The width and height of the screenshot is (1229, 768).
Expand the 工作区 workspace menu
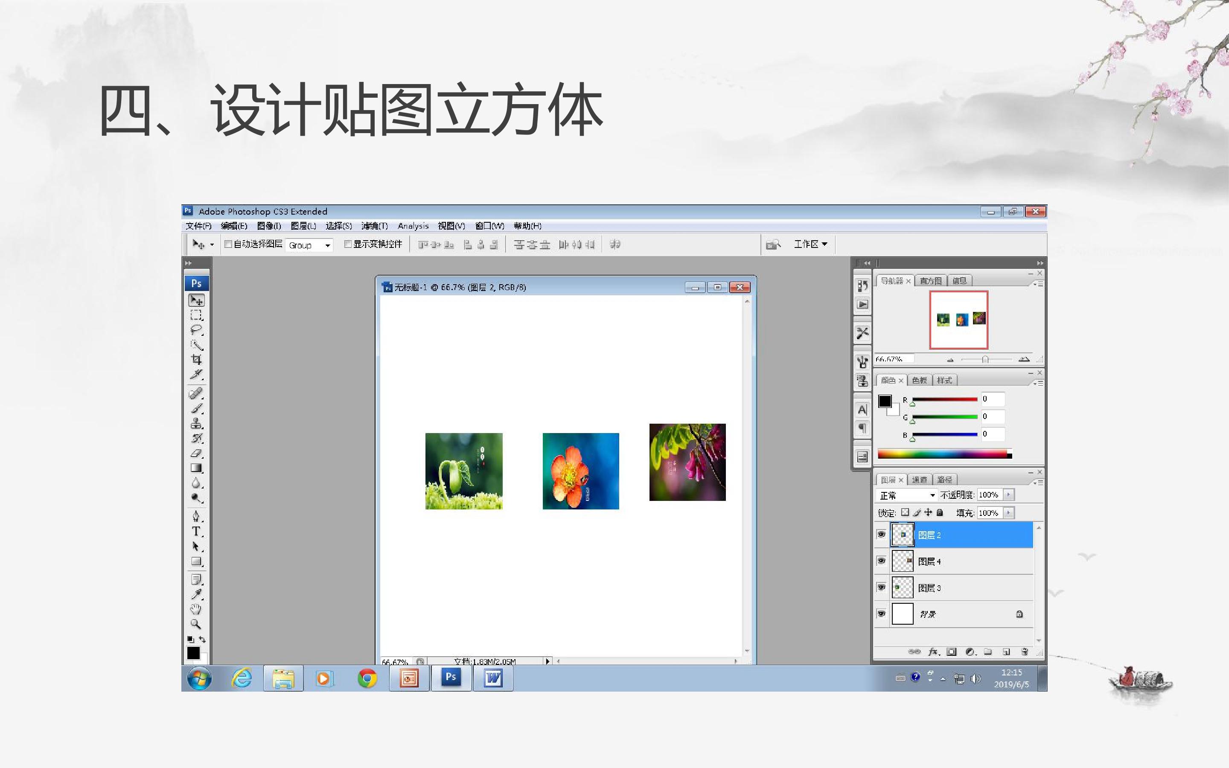click(x=810, y=244)
